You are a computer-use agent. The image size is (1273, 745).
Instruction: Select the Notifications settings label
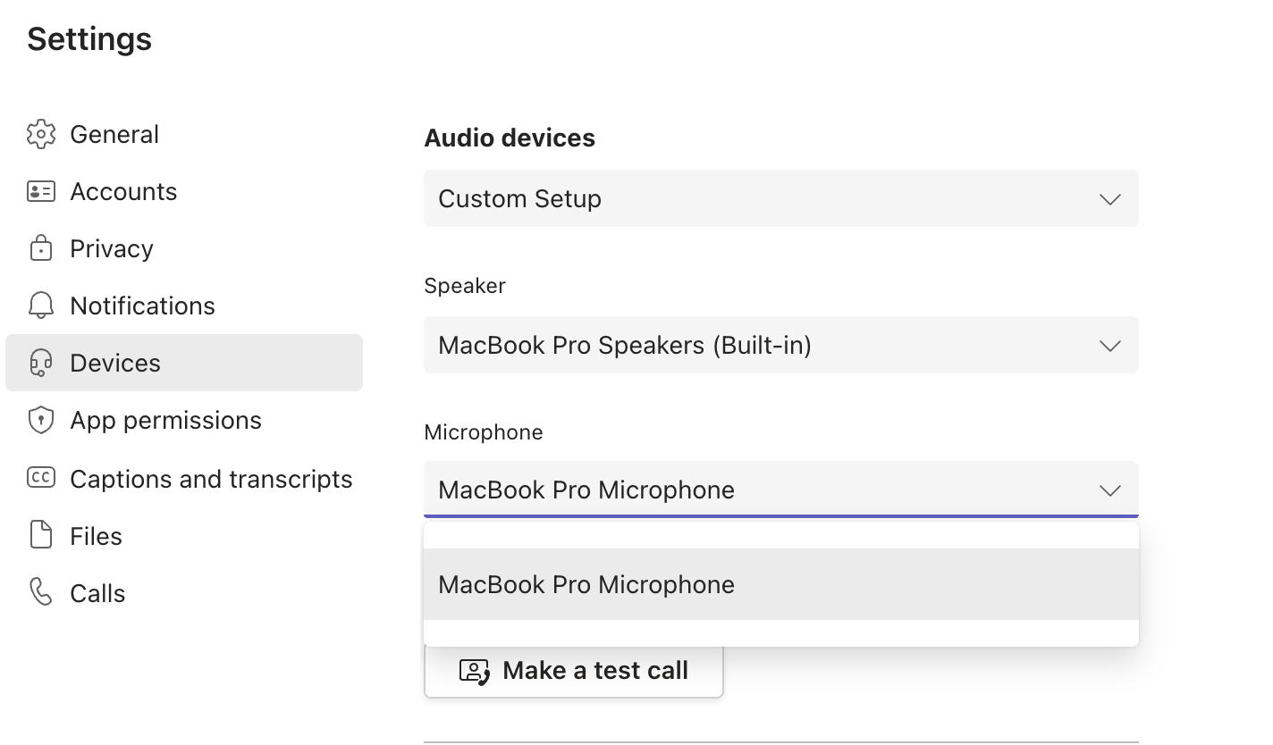click(142, 306)
